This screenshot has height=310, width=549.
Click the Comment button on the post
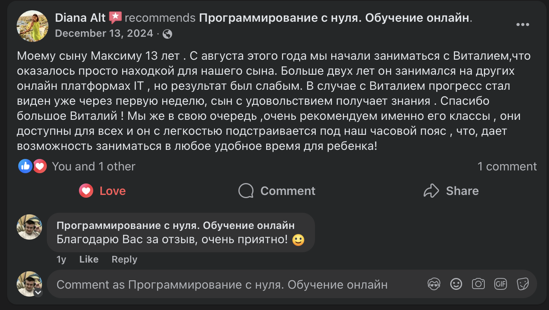pyautogui.click(x=276, y=191)
